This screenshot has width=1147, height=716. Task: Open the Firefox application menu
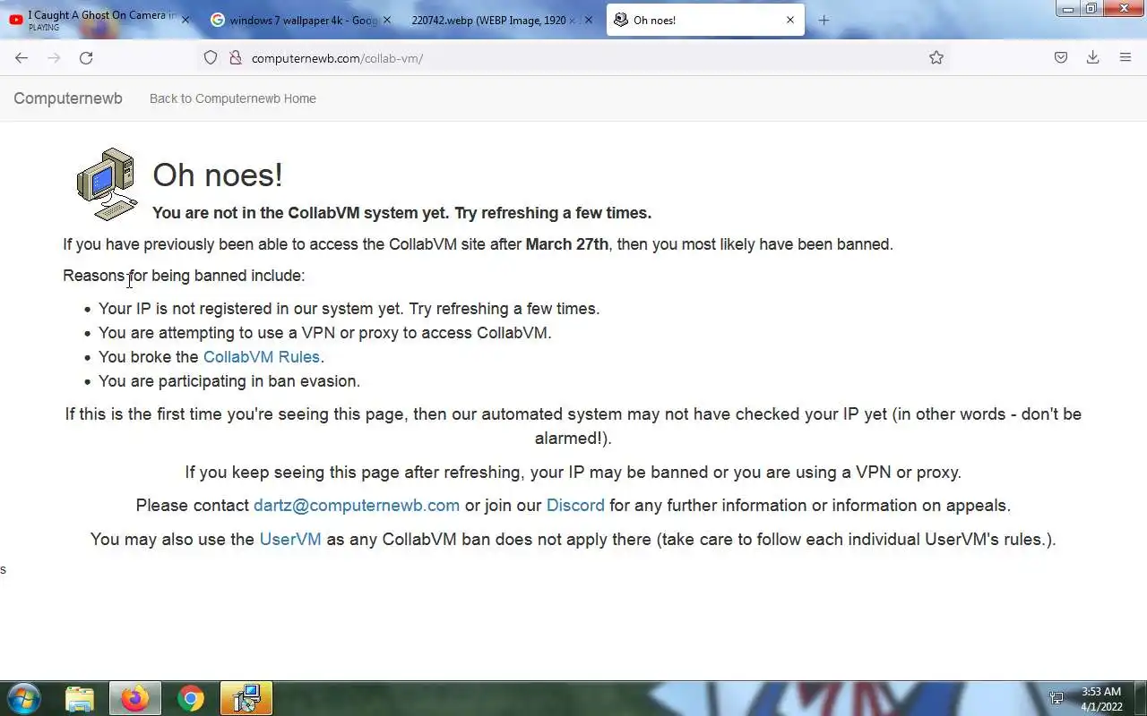tap(1125, 58)
